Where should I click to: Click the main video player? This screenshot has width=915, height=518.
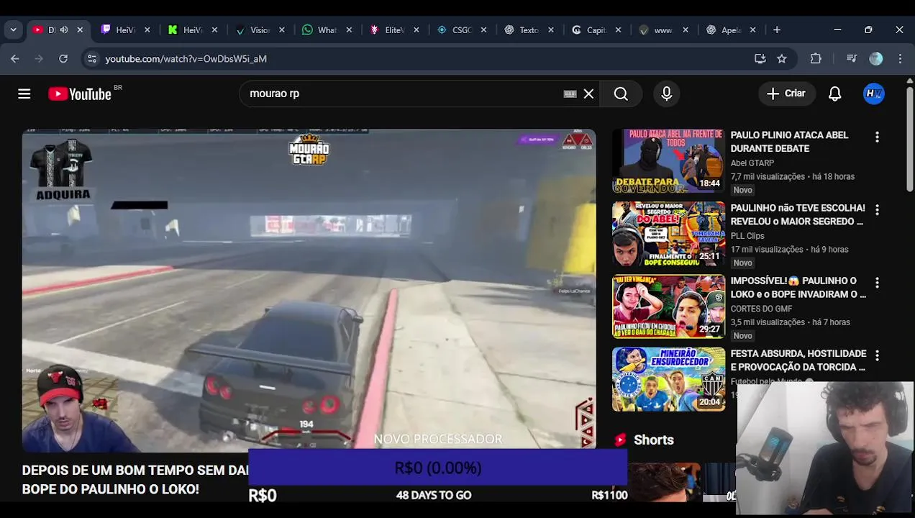pyautogui.click(x=309, y=290)
